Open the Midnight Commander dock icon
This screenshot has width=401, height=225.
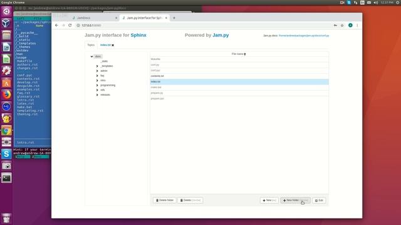6,106
